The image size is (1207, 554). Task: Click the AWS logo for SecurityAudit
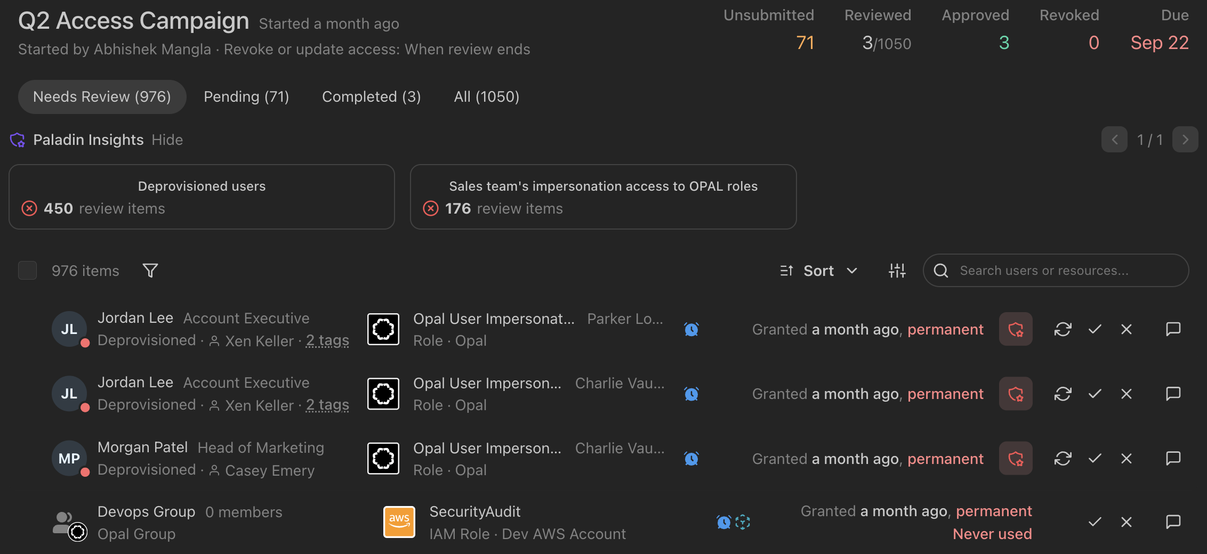399,522
